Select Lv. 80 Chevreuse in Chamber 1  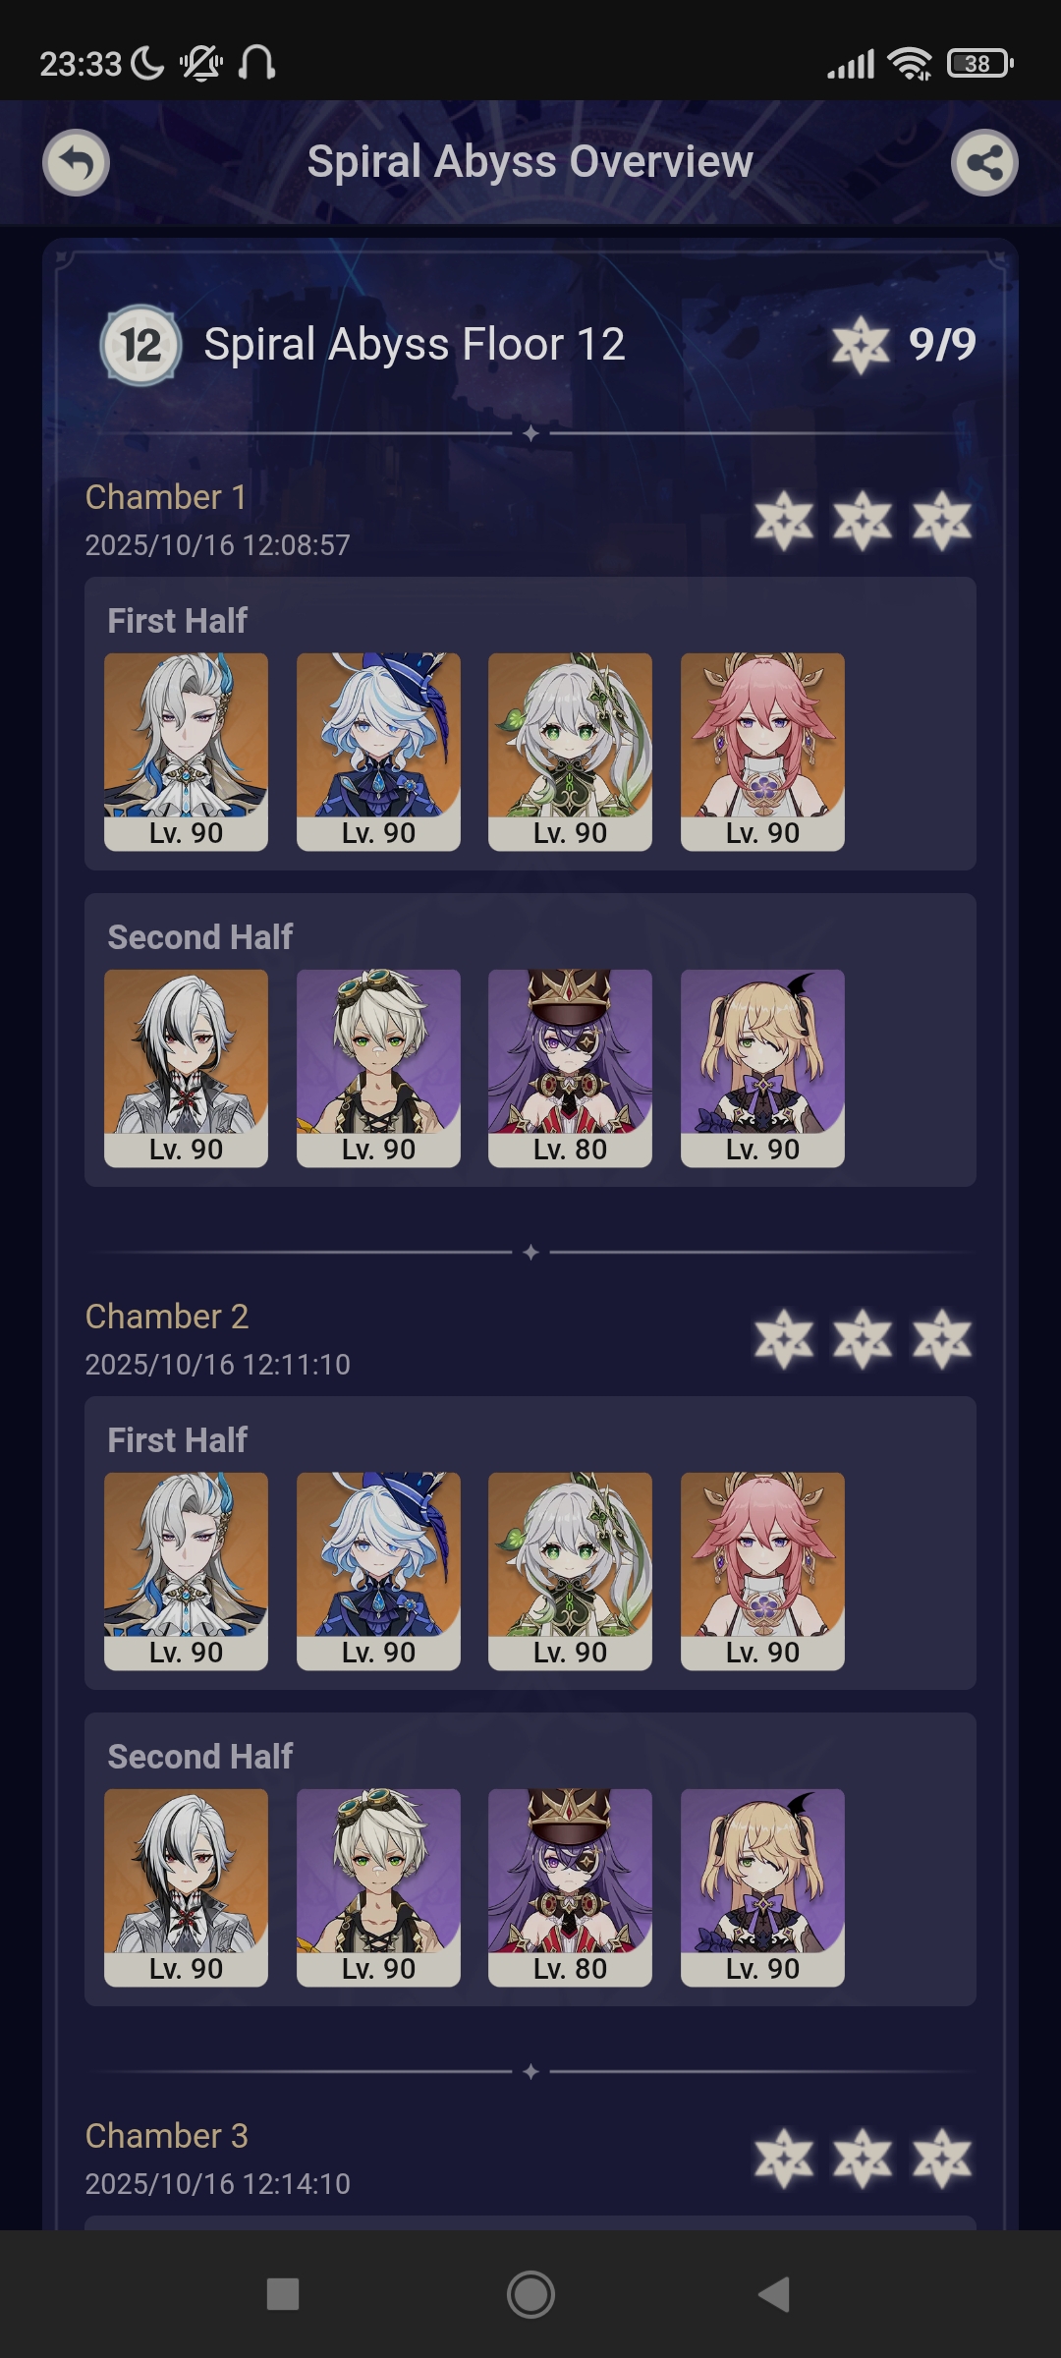tap(570, 1068)
